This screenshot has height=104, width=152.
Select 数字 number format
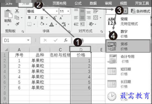(x=128, y=34)
